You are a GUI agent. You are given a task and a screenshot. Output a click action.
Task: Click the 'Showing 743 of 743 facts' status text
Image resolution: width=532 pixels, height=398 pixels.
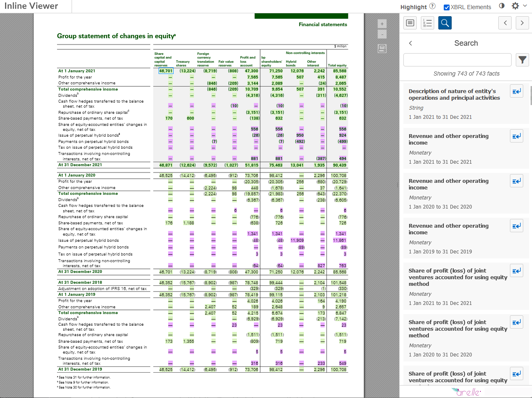[466, 74]
